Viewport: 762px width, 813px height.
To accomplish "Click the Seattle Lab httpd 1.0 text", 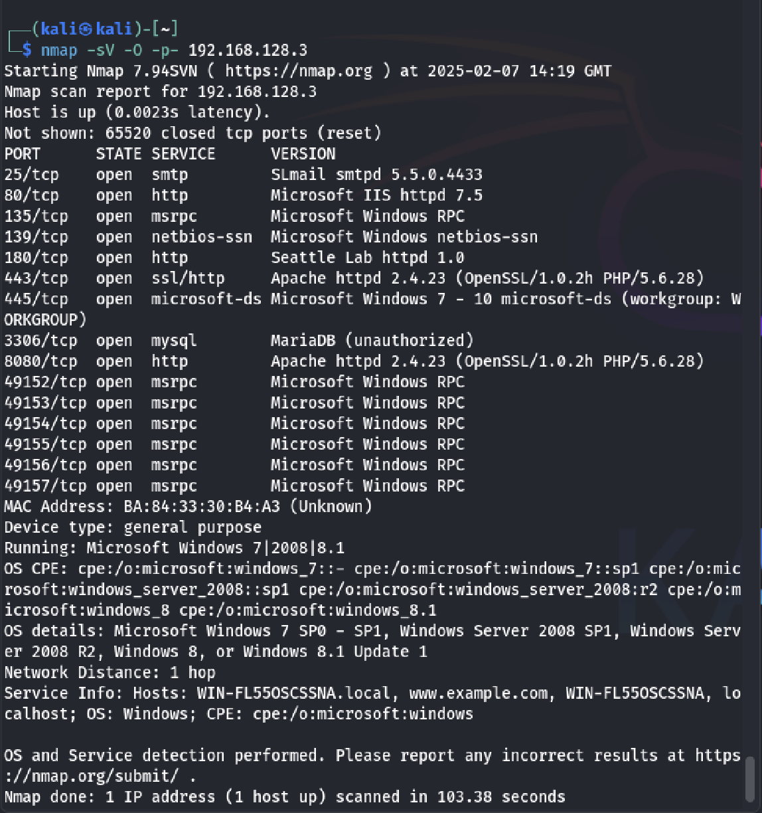I will coord(367,258).
